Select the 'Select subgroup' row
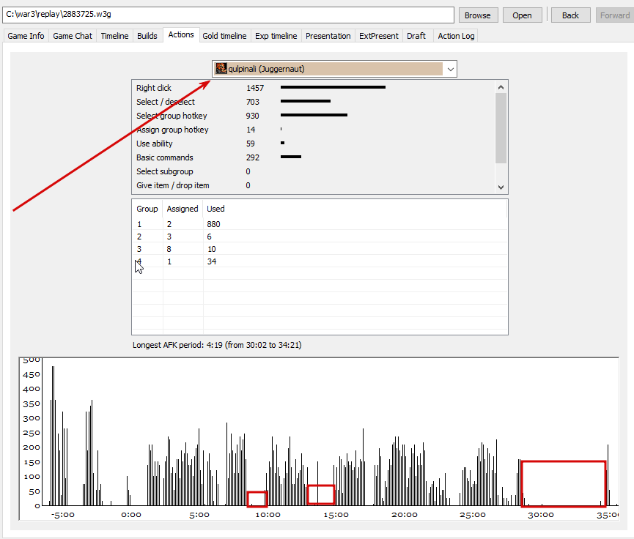634x539 pixels. coord(314,171)
